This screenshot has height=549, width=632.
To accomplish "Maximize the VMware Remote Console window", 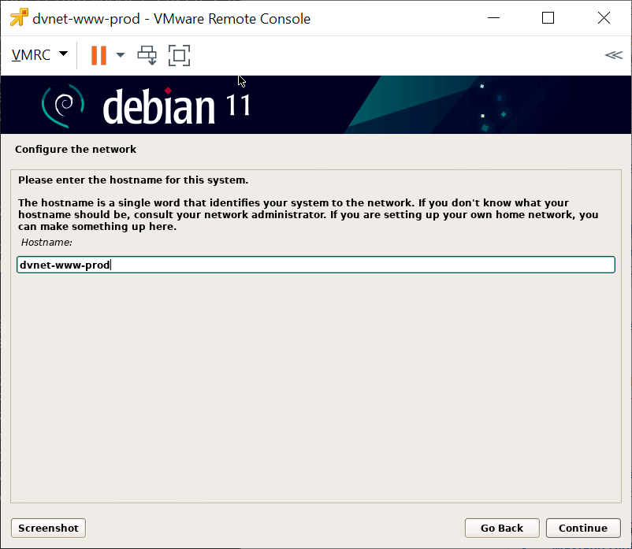I will (548, 18).
